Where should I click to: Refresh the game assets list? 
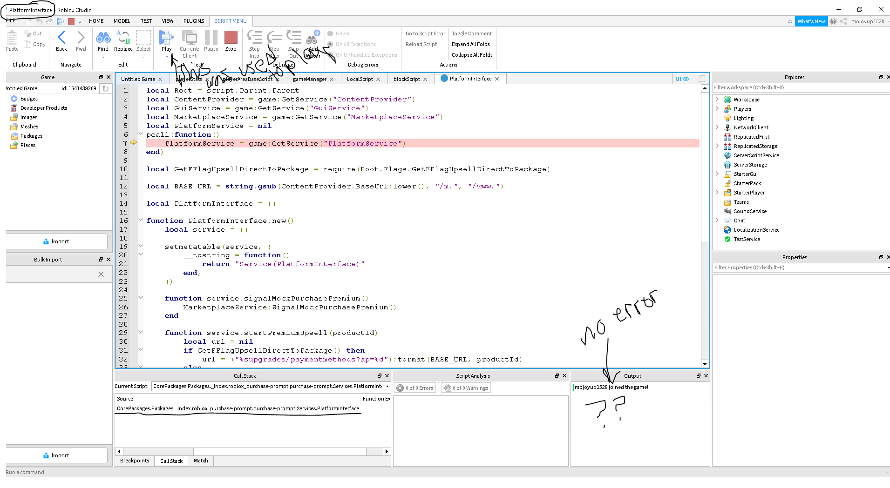click(x=106, y=88)
